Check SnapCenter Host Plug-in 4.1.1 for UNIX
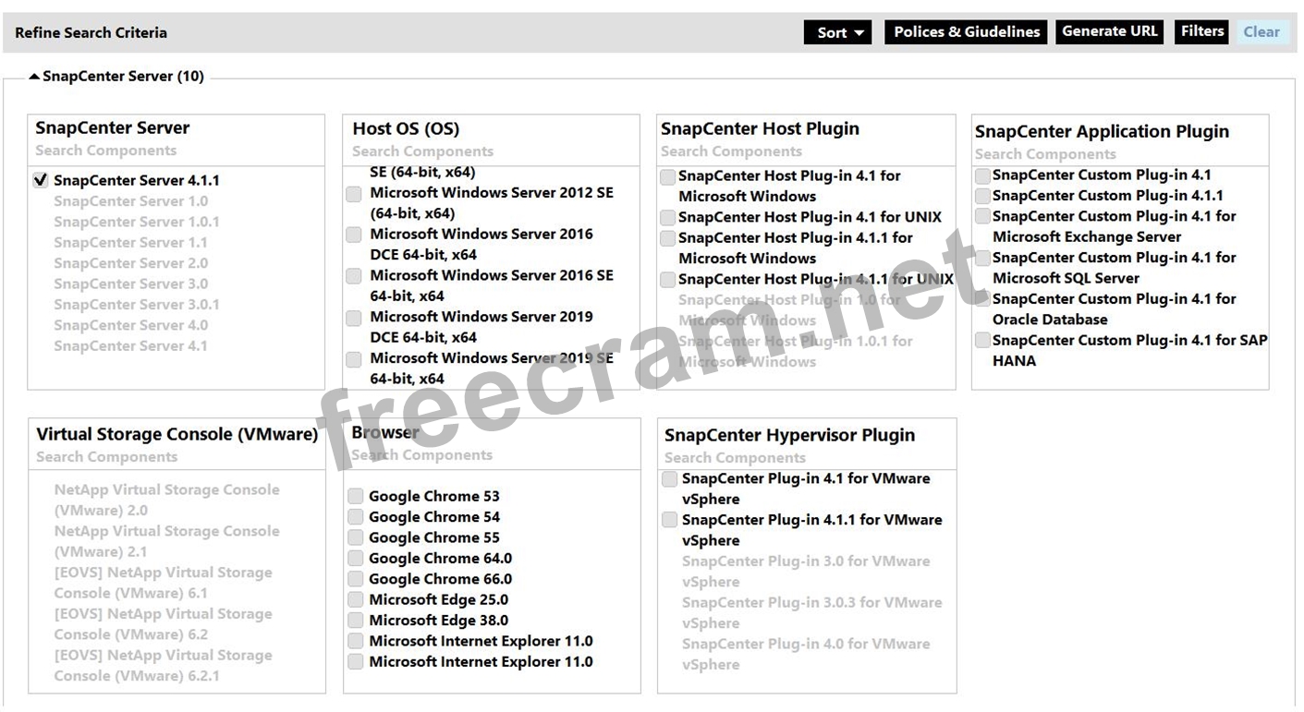 [667, 280]
